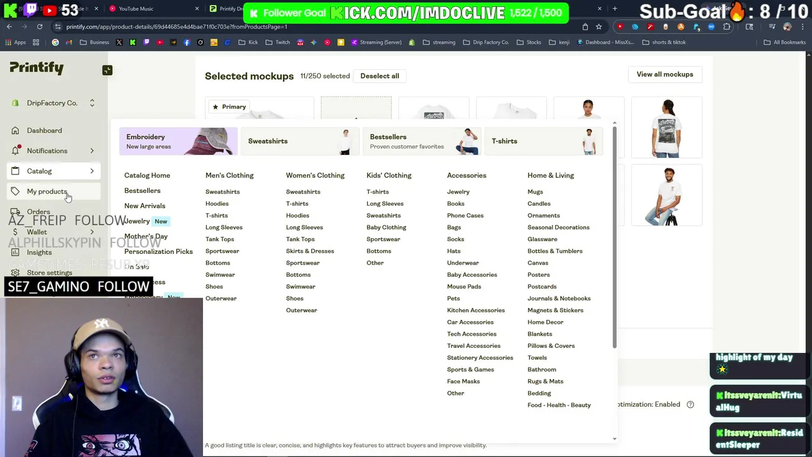812x457 pixels.
Task: Click the share icon in the address bar
Action: click(585, 27)
